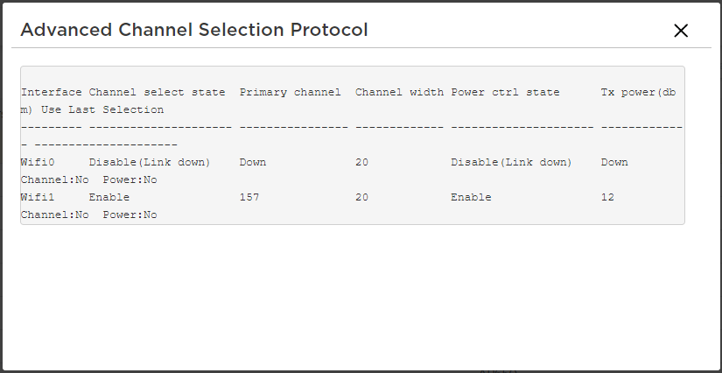
Task: Click Wifi1's Enable channel select state
Action: 109,198
